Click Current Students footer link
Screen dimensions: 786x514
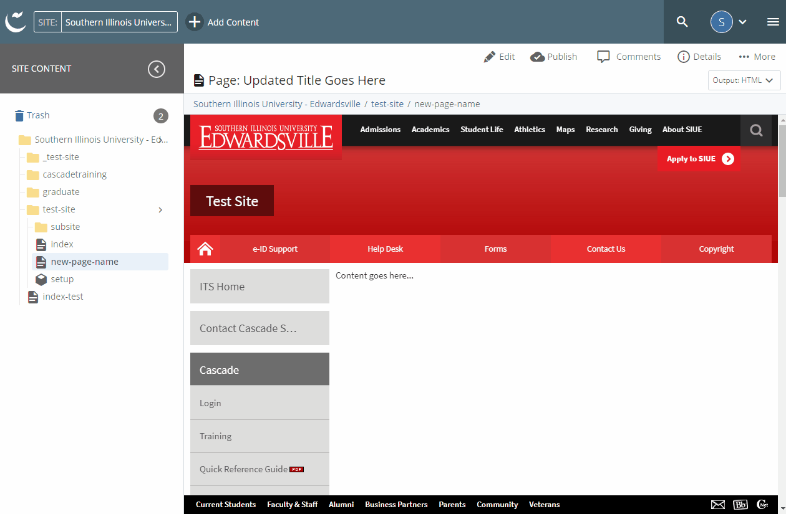226,505
